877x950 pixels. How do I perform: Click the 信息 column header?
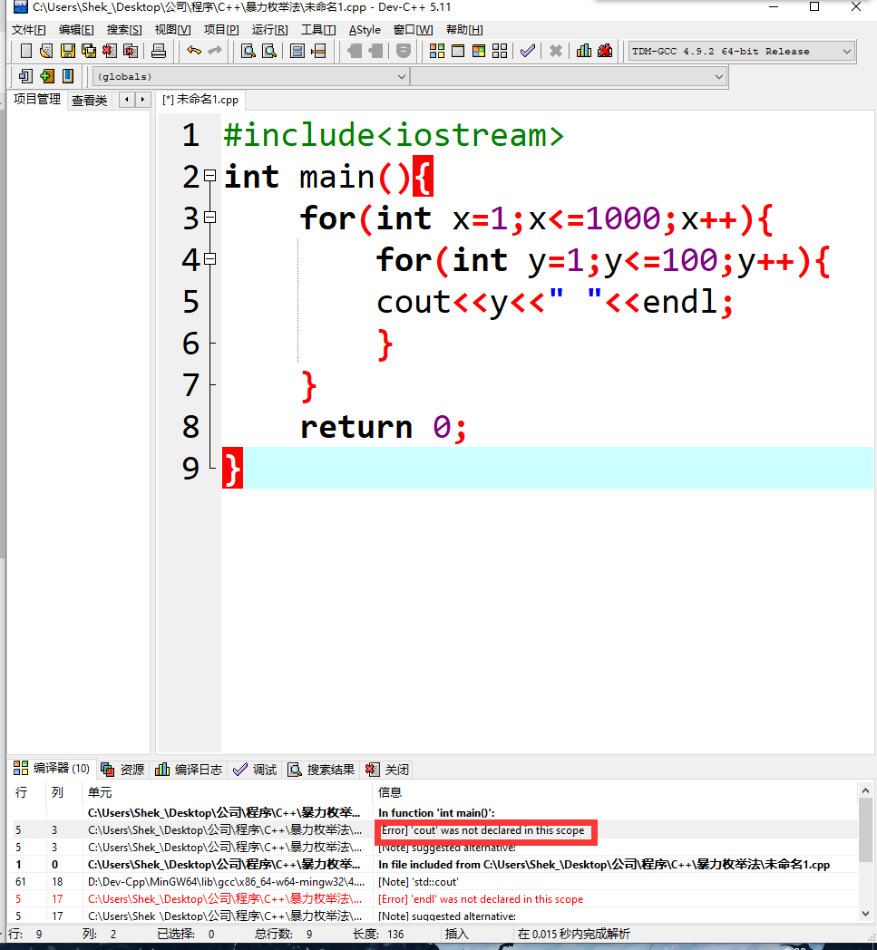tap(615, 792)
